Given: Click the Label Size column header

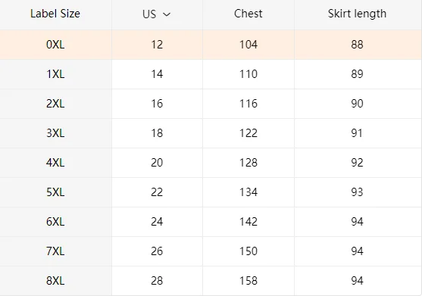Looking at the screenshot, I should [55, 14].
